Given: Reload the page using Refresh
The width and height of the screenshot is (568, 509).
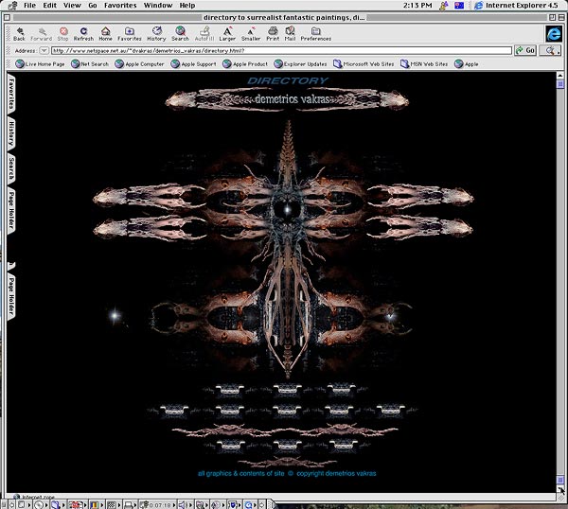Looking at the screenshot, I should [x=83, y=34].
